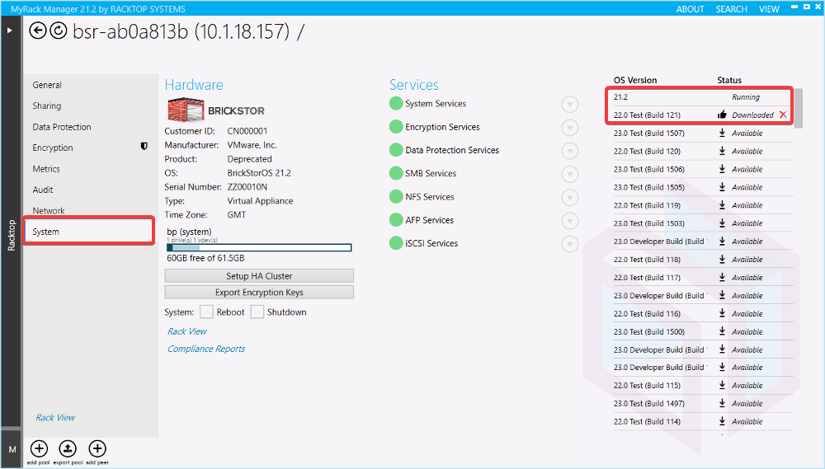Viewport: 825px width, 469px height.
Task: Download 23.0 Test (Build 1507)
Action: pyautogui.click(x=722, y=133)
